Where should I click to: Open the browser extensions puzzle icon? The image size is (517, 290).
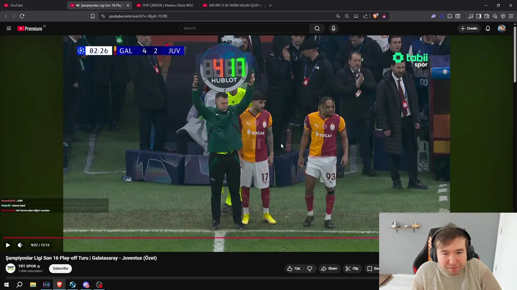pyautogui.click(x=450, y=16)
